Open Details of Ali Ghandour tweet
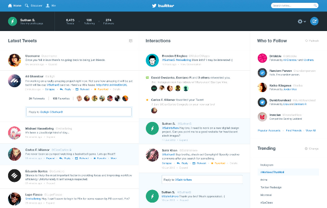Screen dimensions: 327x208 pyautogui.click(x=116, y=89)
